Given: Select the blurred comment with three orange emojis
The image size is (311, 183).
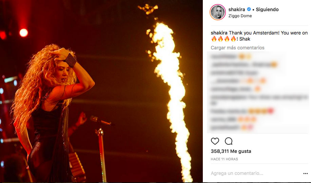Looking at the screenshot, I should (233, 119).
